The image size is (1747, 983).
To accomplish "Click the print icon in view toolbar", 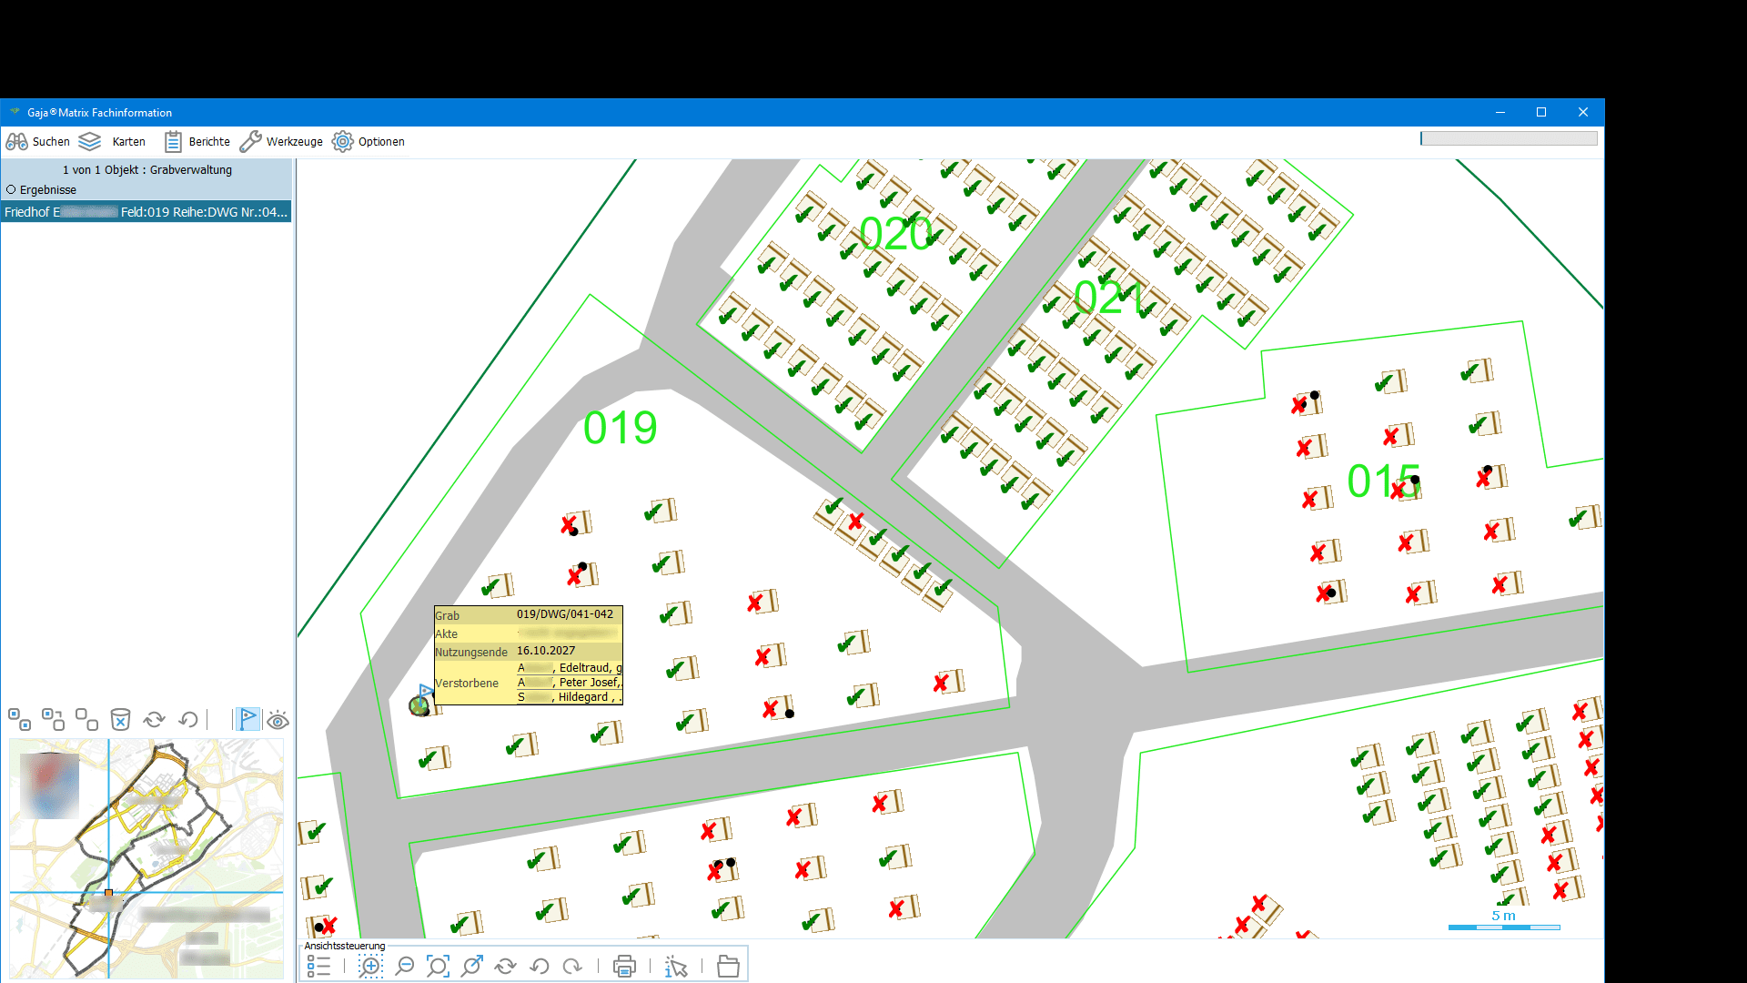I will tap(624, 967).
